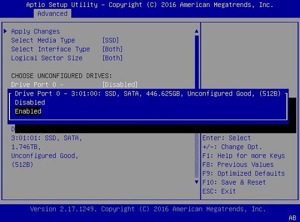Open Select Interface Type [Both] value
The height and width of the screenshot is (222, 300).
(112, 49)
